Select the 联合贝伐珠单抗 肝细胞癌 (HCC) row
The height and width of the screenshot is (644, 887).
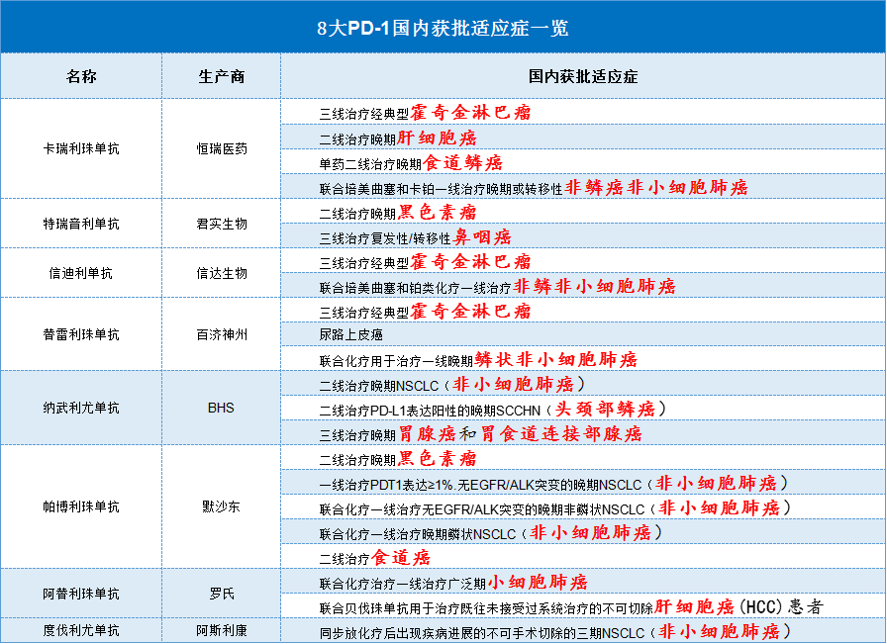pyautogui.click(x=583, y=605)
